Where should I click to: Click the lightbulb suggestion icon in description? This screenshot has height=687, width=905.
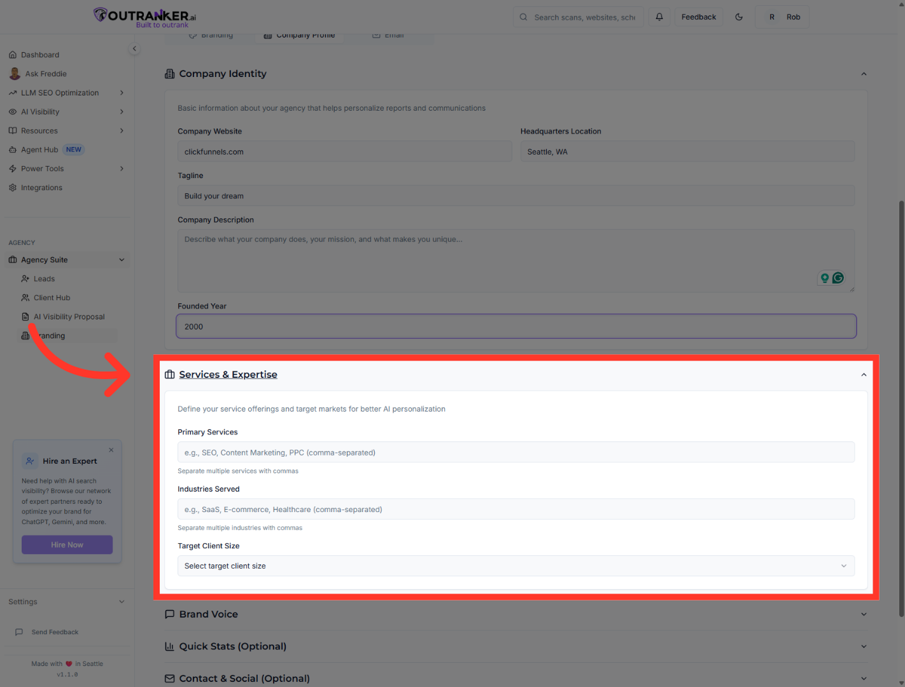point(825,278)
